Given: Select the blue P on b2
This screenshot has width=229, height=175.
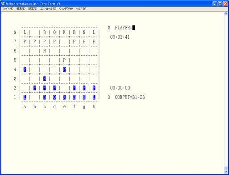Looking at the screenshot, I should (35, 88).
